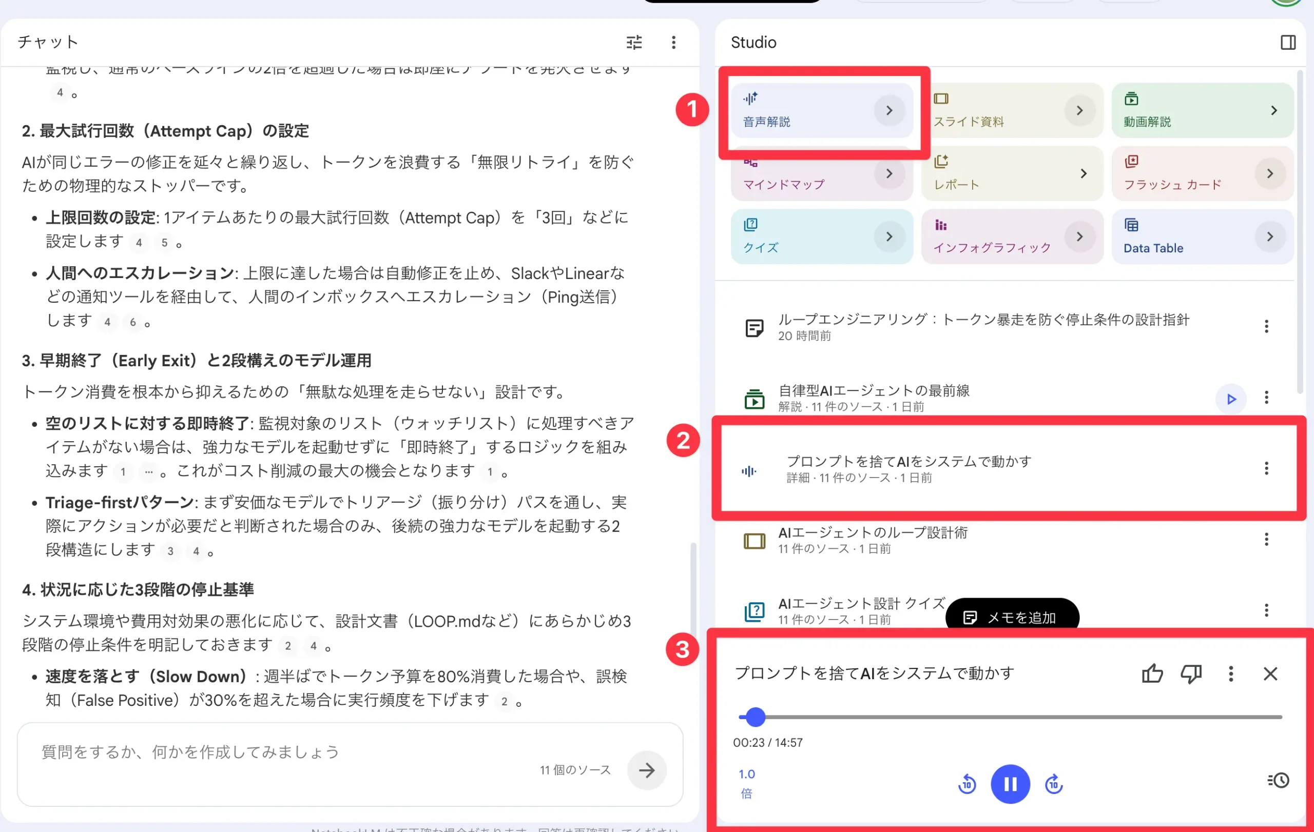Click the Data Table card icon
Image resolution: width=1314 pixels, height=832 pixels.
pyautogui.click(x=1131, y=225)
